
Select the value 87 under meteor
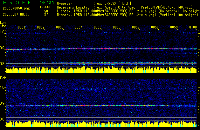pyautogui.click(x=46, y=15)
